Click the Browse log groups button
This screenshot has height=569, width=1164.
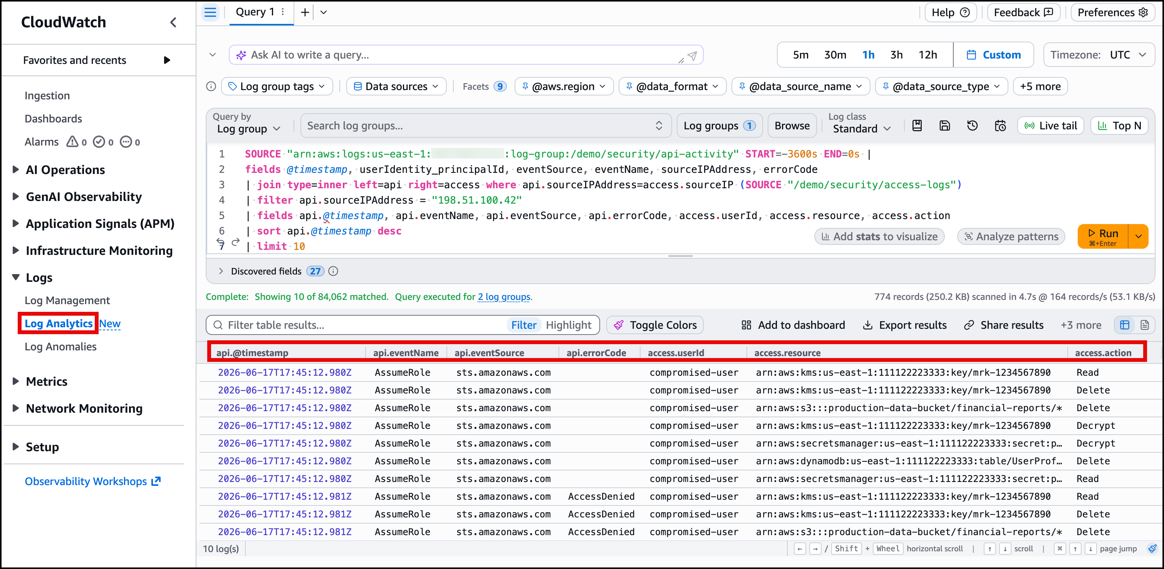tap(792, 126)
